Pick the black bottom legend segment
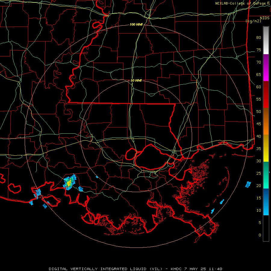Screen dimensions: 271x271 (266, 228)
